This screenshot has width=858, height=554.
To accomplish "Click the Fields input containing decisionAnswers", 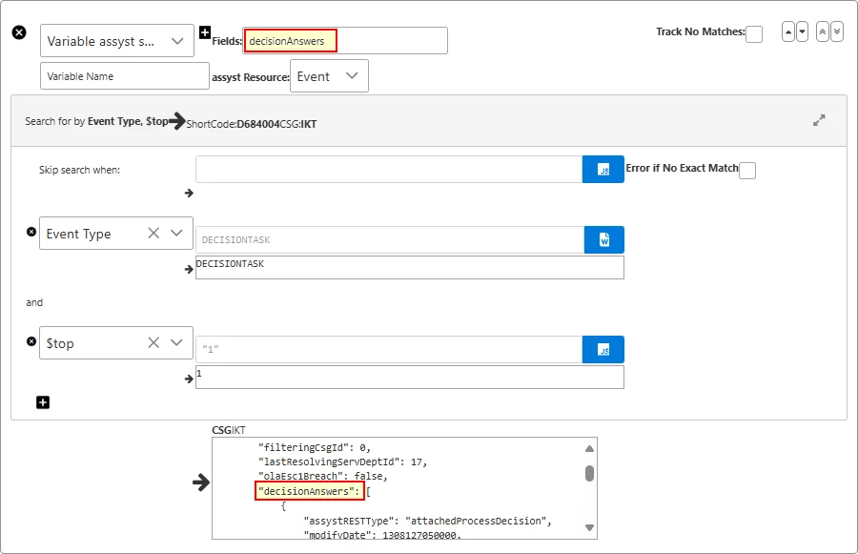I will (345, 41).
